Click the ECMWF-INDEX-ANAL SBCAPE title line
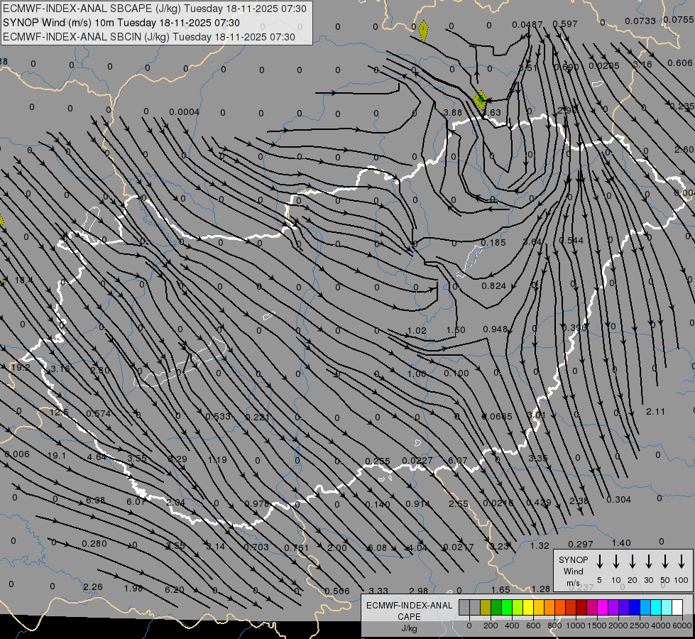The height and width of the screenshot is (639, 695). click(155, 9)
